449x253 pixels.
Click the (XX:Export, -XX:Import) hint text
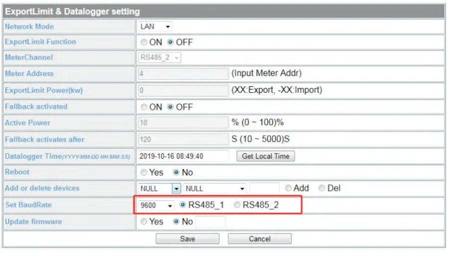277,90
